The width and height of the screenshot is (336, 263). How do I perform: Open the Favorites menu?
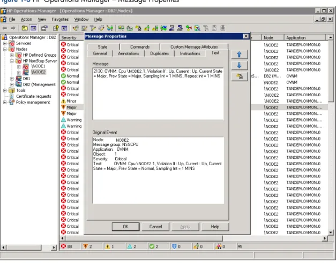click(x=60, y=19)
